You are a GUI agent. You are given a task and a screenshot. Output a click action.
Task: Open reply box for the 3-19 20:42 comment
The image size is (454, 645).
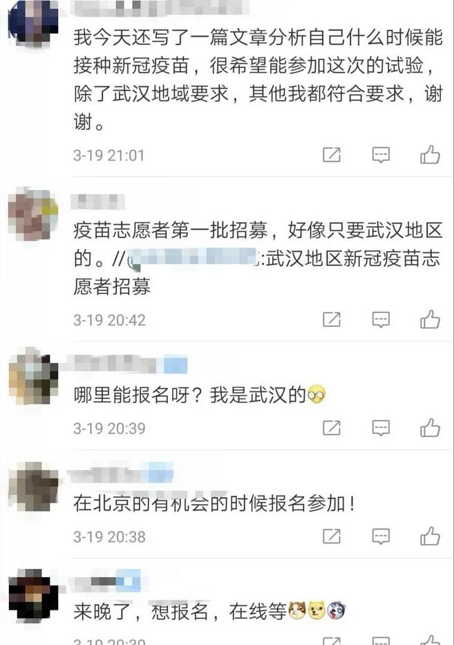click(381, 319)
